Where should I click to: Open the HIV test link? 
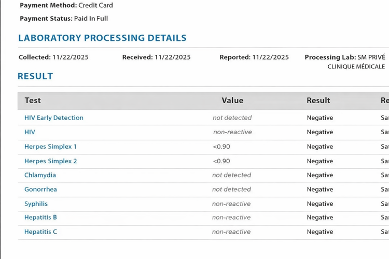click(30, 132)
